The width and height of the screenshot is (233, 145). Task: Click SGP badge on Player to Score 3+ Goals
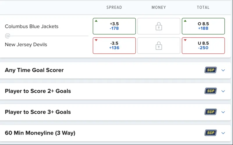pyautogui.click(x=211, y=112)
